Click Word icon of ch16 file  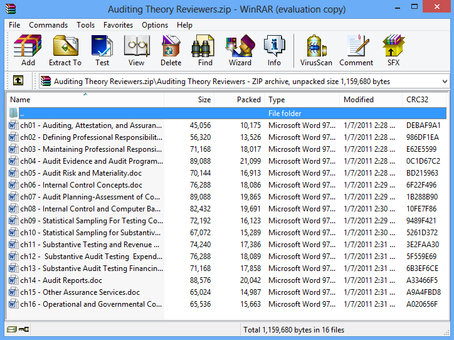(13, 304)
